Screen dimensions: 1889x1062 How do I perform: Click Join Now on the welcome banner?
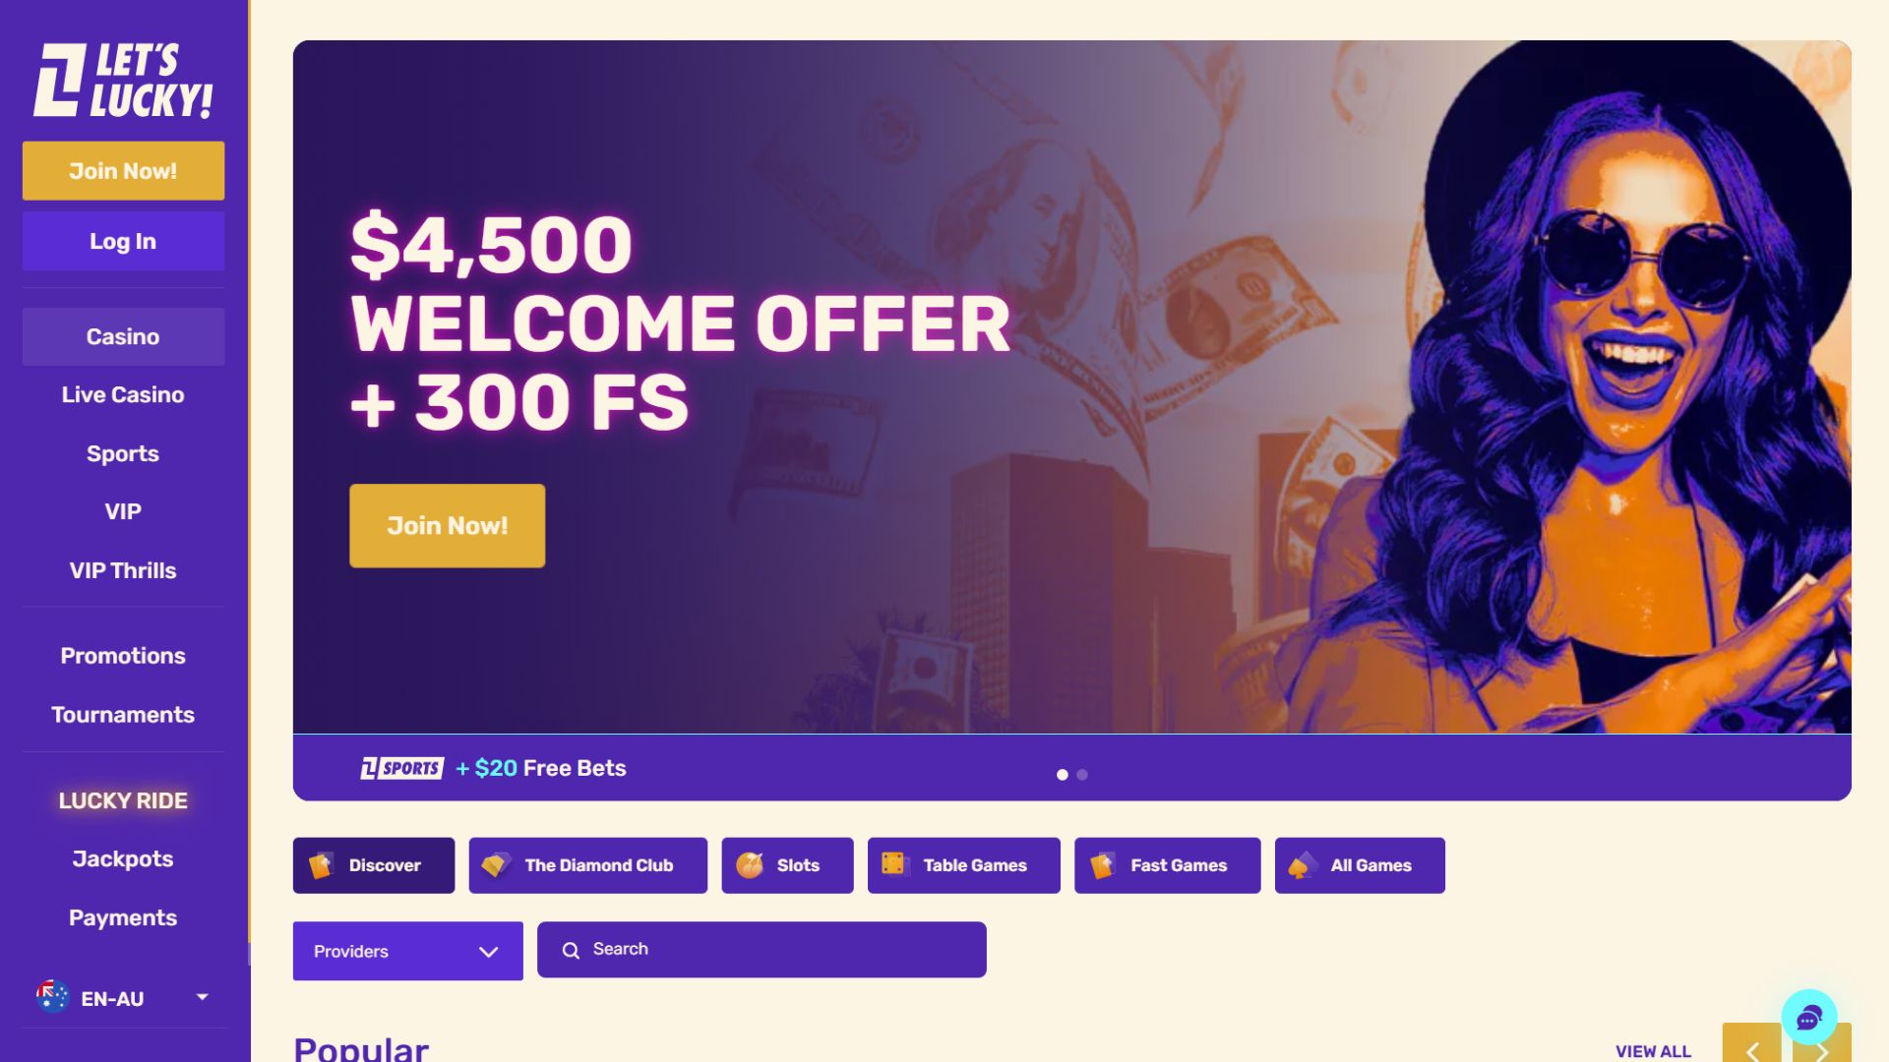pos(447,526)
